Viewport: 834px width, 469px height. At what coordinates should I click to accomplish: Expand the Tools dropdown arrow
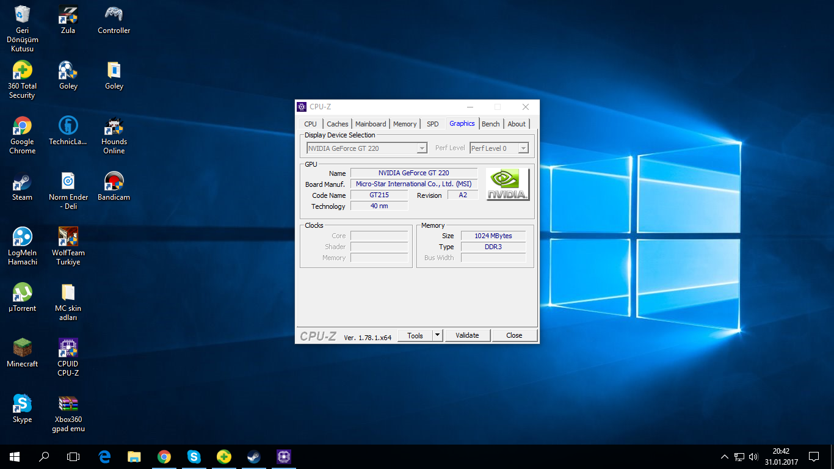(437, 335)
